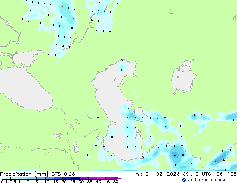The width and height of the screenshot is (237, 183).
Task: Click the 25–30 mm dark navy swatch
Action: point(76,178)
